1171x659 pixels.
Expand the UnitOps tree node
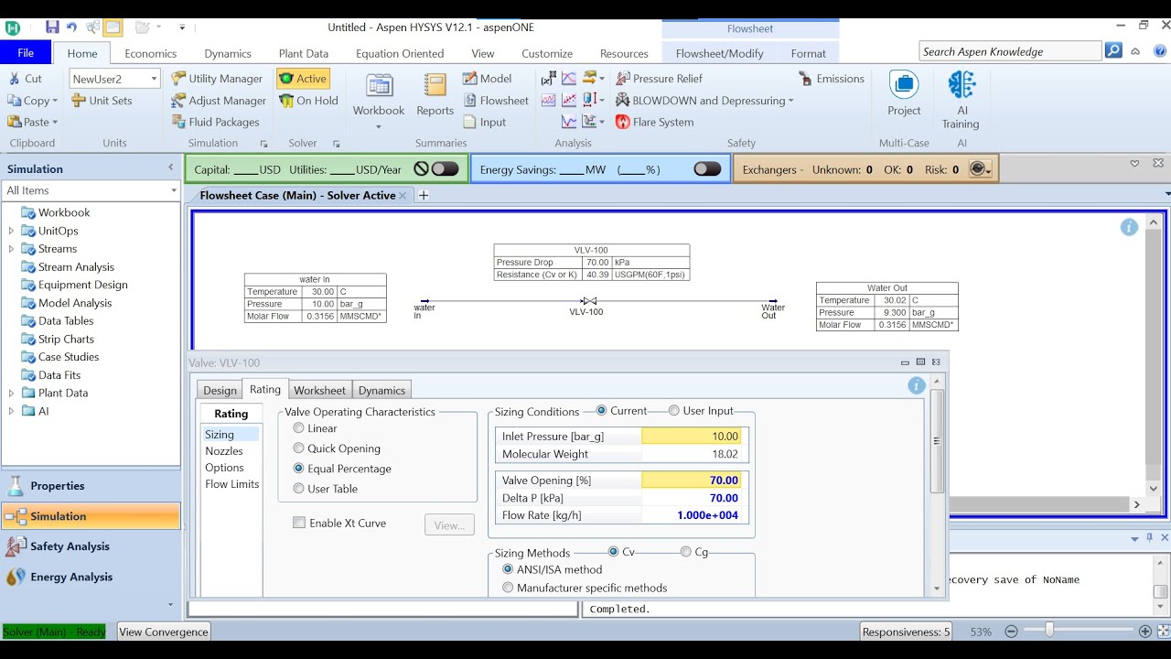point(11,231)
